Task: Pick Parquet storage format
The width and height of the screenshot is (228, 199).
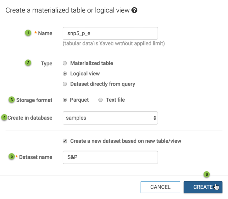Action: tap(65, 100)
